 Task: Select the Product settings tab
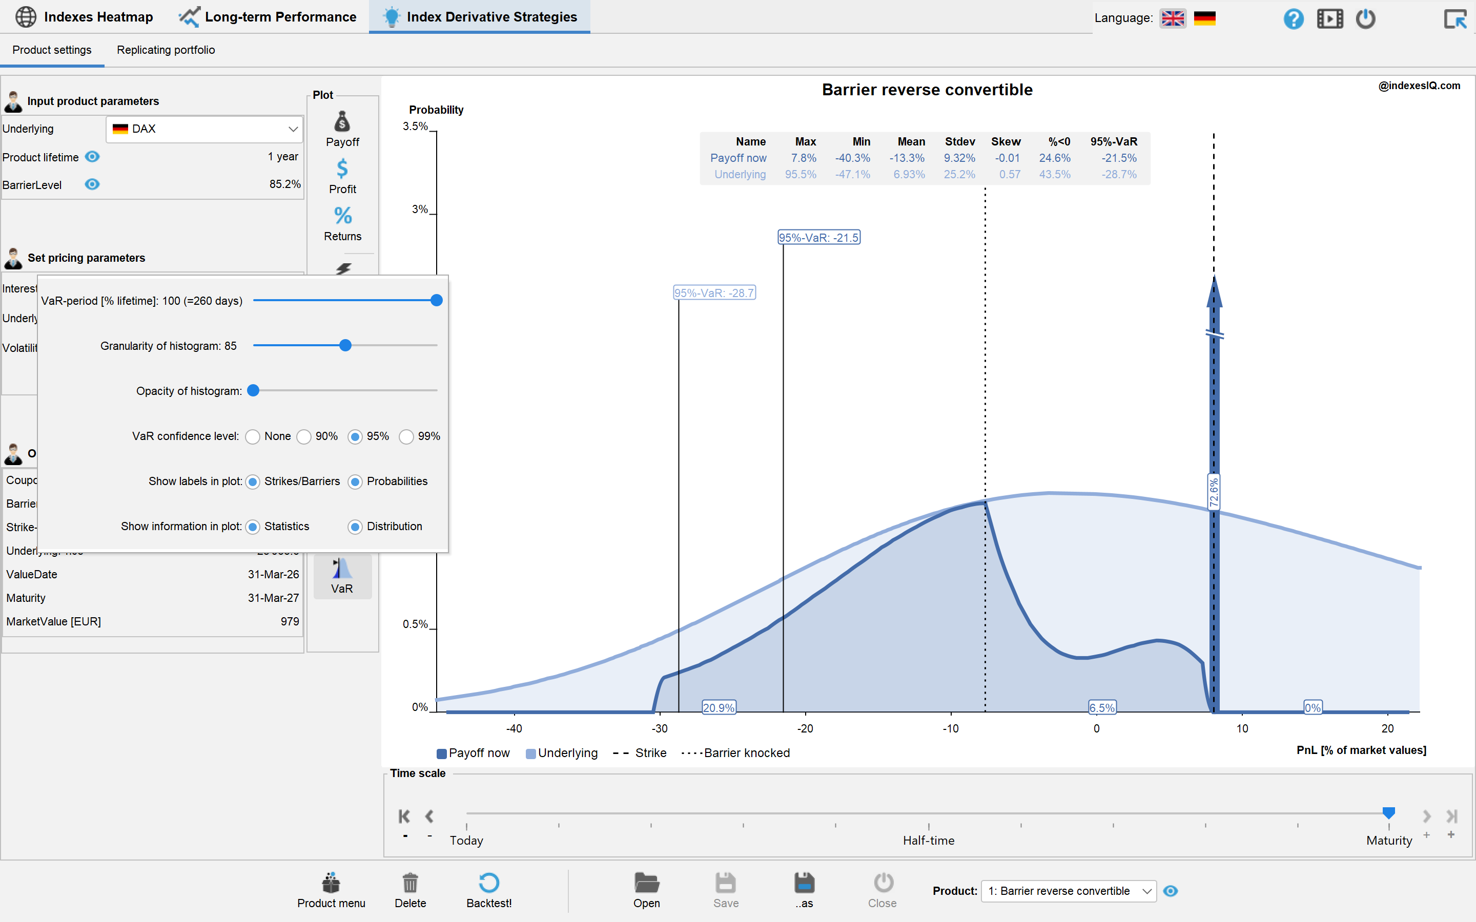coord(52,50)
